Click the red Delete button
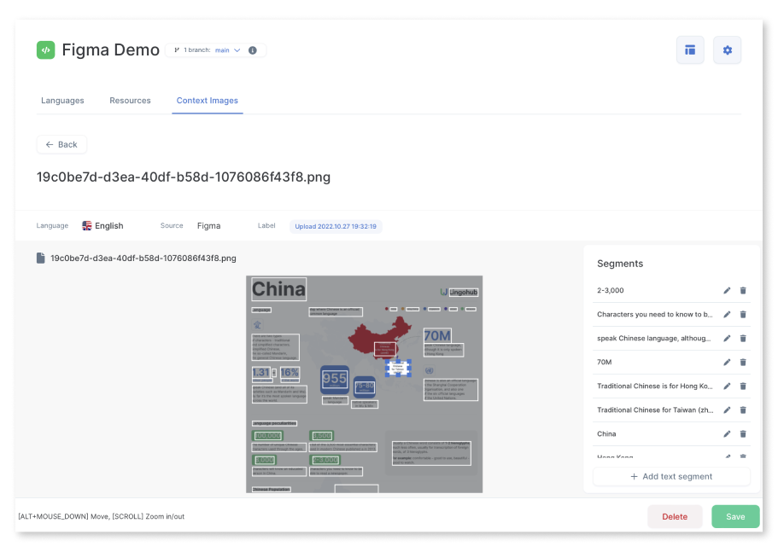 click(675, 517)
